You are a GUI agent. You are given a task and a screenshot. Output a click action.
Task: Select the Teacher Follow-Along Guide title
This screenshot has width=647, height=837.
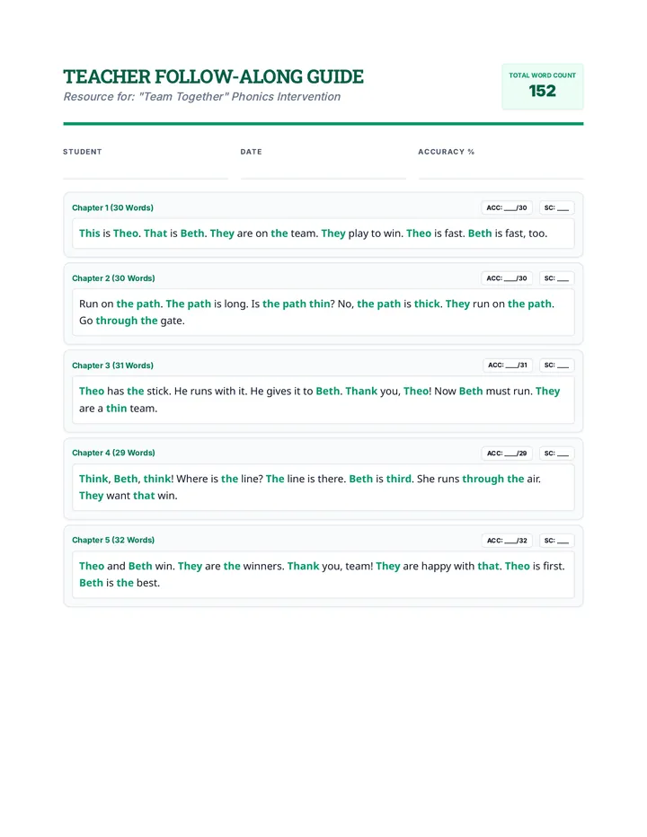click(x=213, y=77)
